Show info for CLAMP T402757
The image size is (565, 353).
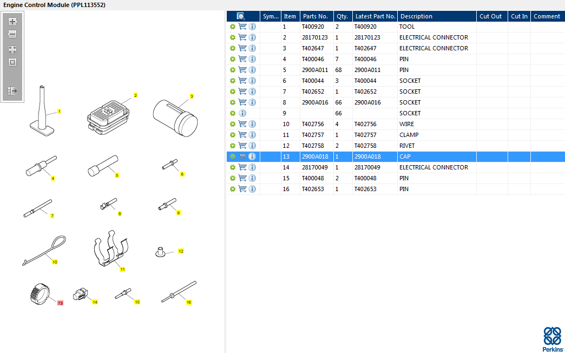pyautogui.click(x=252, y=135)
